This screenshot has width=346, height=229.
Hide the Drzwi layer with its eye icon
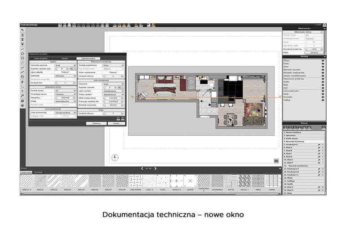[323, 64]
